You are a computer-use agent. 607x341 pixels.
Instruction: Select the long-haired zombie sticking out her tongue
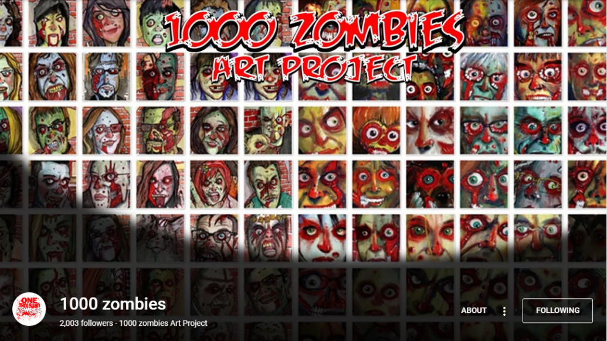point(160,185)
